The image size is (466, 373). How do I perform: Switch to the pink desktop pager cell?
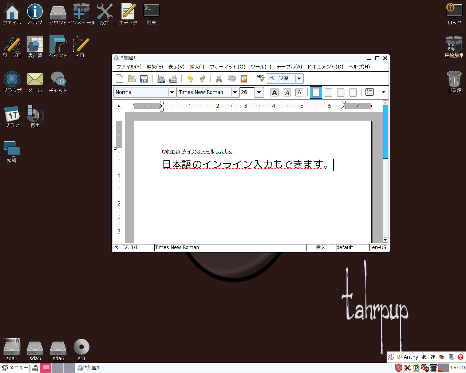pos(46,368)
